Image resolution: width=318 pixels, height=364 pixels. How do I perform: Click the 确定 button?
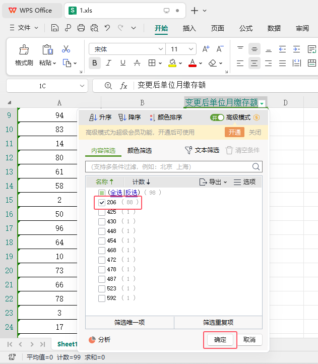pos(220,340)
